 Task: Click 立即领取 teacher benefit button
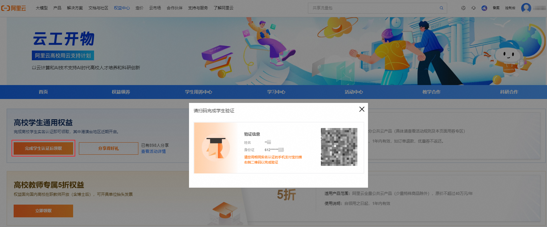[43, 211]
